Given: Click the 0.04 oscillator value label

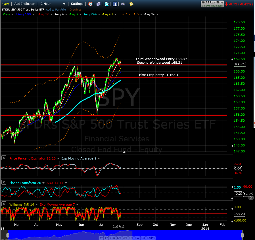Looking at the screenshot, I should 238,168.
